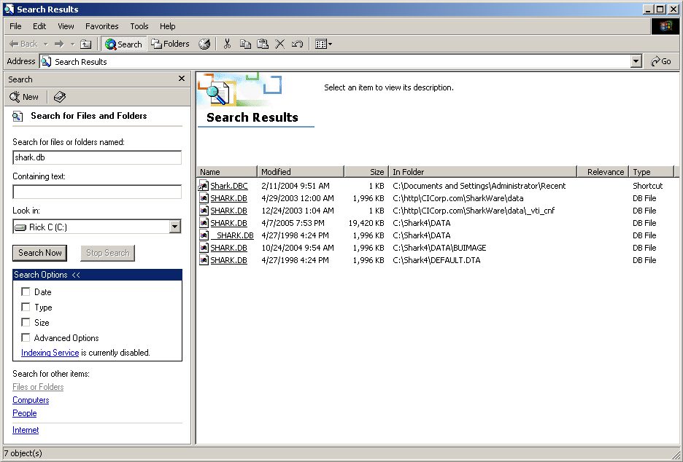Open the Edit menu

click(39, 26)
